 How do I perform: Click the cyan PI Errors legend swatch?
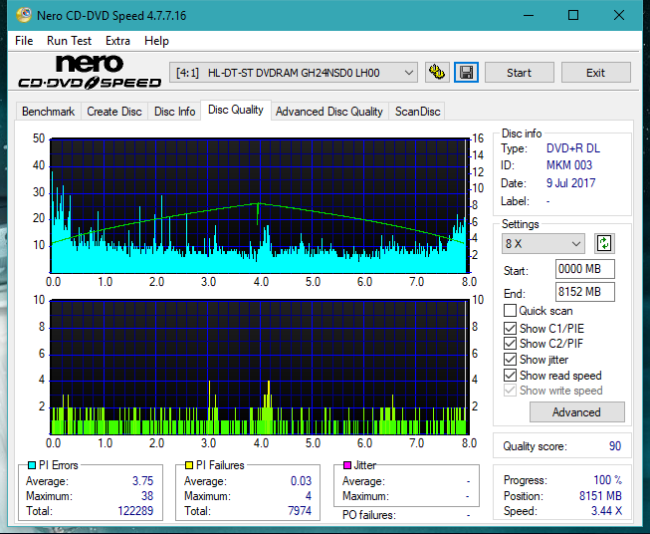pos(32,465)
